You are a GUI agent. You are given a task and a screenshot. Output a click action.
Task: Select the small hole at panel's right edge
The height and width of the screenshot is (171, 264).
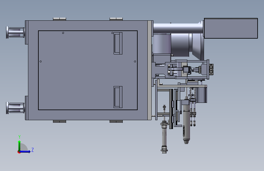coord(135,61)
